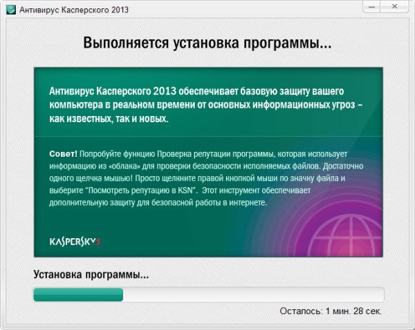The height and width of the screenshot is (330, 415).
Task: Click the window title "Антивирус Касперского 2013"
Action: 74,10
